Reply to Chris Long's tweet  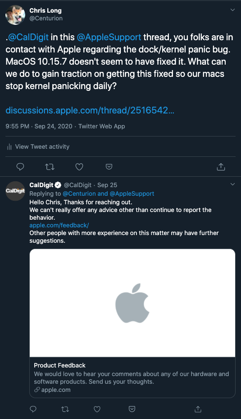pos(20,167)
